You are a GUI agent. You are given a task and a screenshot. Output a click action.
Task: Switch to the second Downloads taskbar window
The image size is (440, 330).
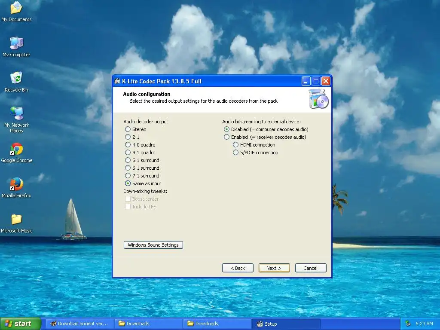pyautogui.click(x=217, y=324)
